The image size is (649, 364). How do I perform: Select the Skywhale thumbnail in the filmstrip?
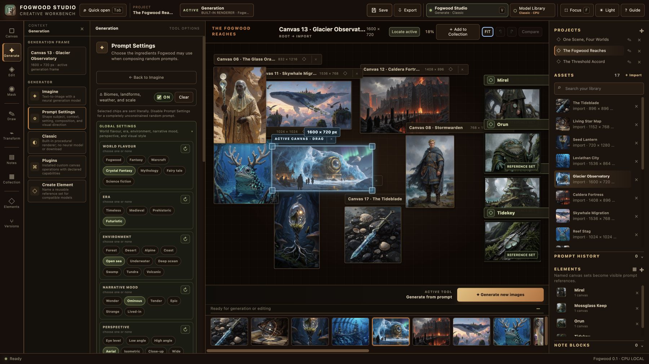(471, 332)
